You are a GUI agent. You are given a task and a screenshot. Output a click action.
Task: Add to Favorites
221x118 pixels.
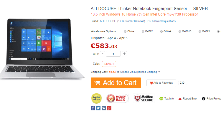coord(161,83)
